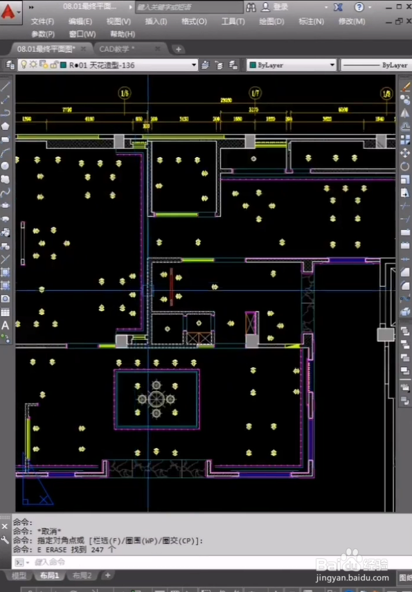
Task: Select the Fillet modify tool
Action: pyautogui.click(x=405, y=285)
